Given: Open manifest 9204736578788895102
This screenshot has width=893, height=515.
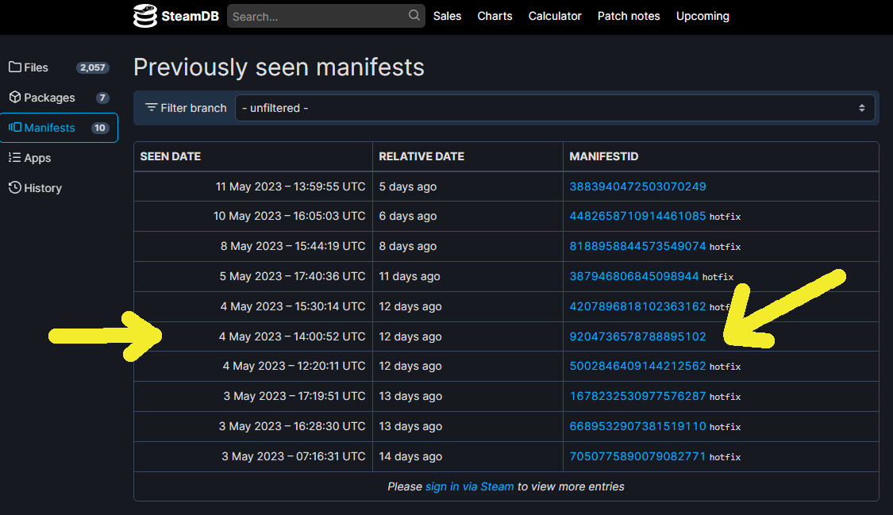Looking at the screenshot, I should point(637,336).
